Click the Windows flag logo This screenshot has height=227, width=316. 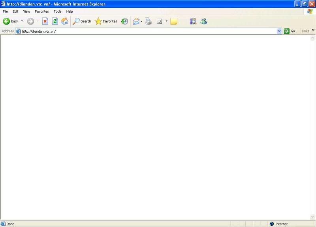310,11
